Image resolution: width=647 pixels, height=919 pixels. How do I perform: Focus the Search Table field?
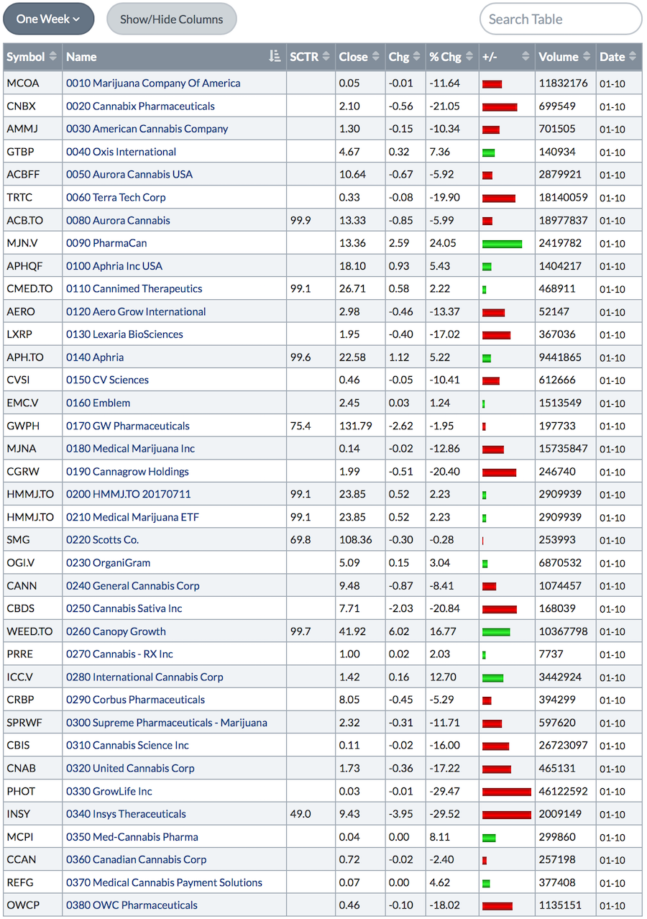point(561,19)
